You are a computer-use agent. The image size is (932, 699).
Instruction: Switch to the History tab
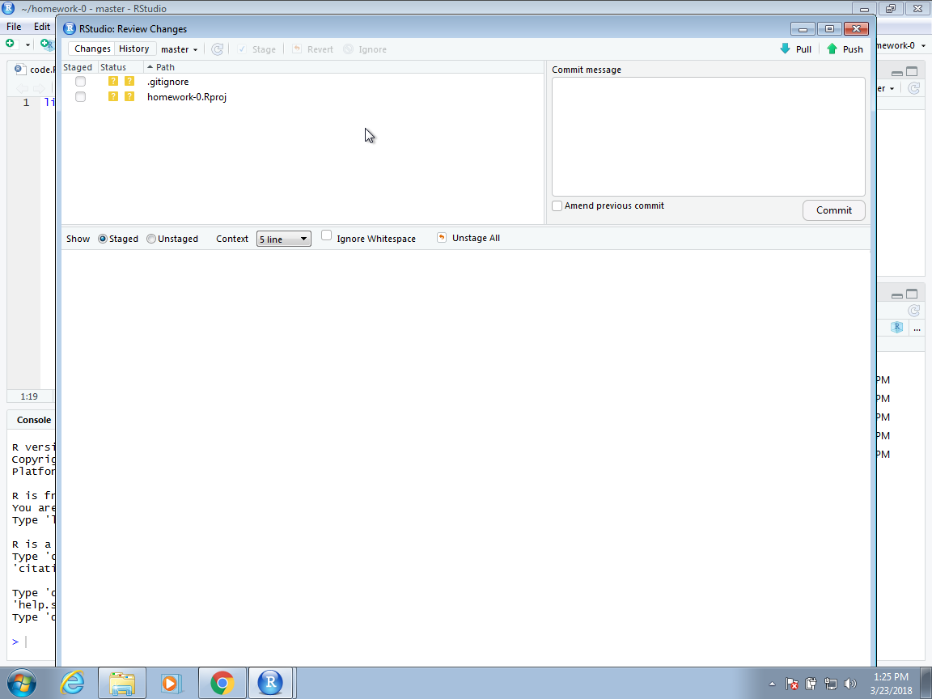click(133, 49)
